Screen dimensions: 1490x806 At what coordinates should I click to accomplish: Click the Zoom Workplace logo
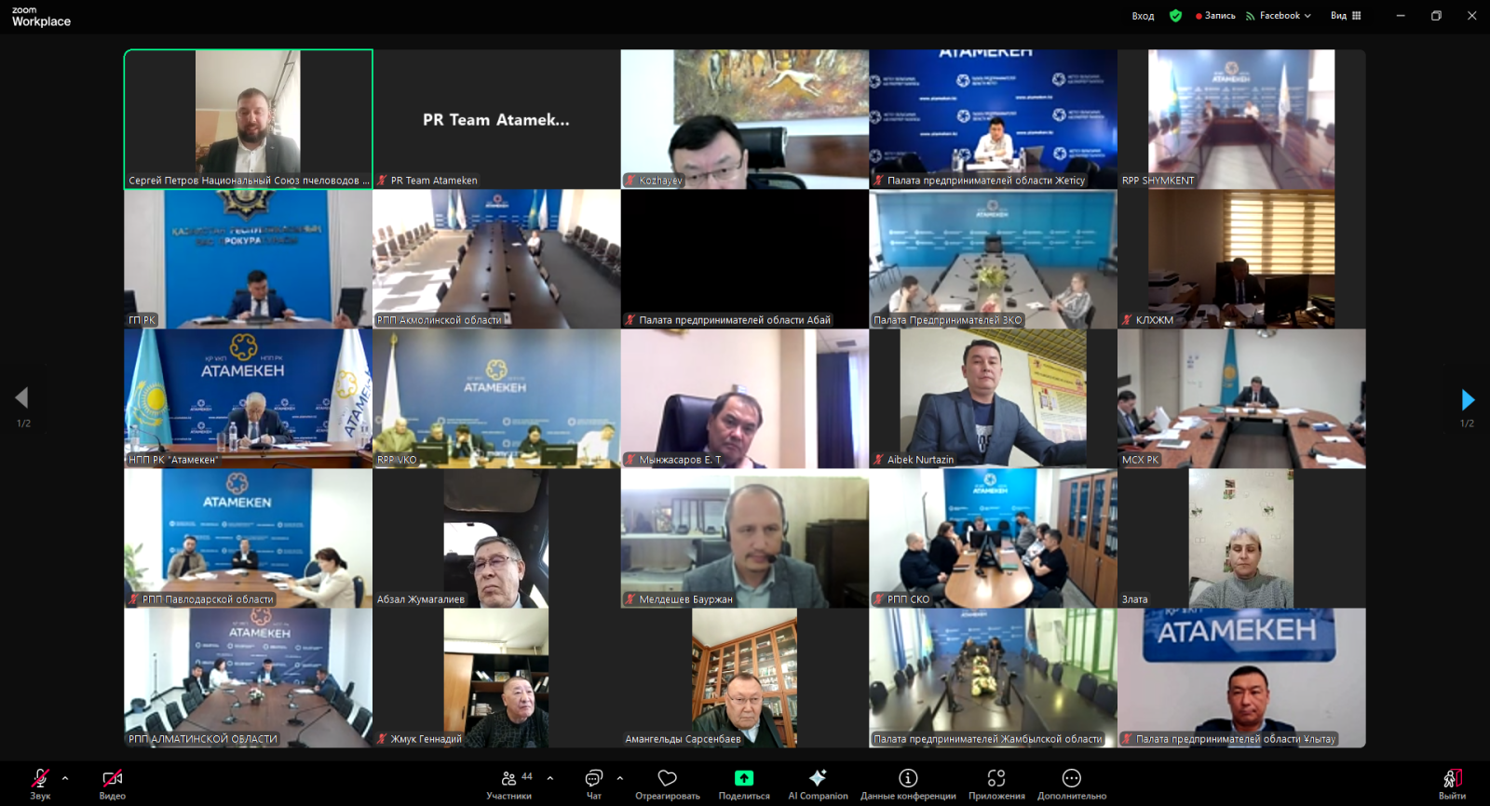coord(41,17)
